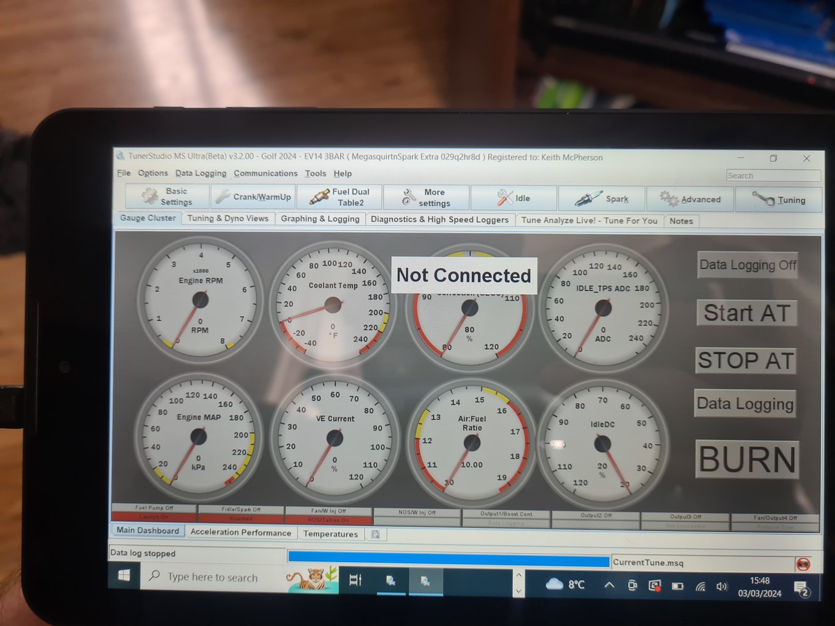Click the second TunerStudio taskbar icon
The height and width of the screenshot is (626, 835).
425,582
